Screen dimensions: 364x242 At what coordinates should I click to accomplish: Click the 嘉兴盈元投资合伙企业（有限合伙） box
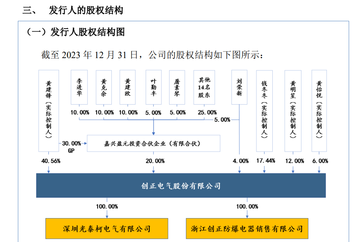tap(153, 143)
